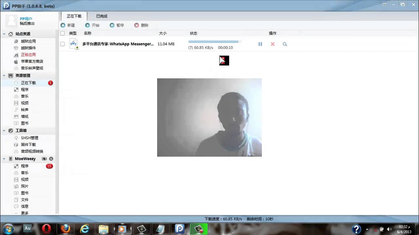Screen dimensions: 419x235
Task: Cancel the WhatsApp download with red X
Action: click(x=273, y=44)
